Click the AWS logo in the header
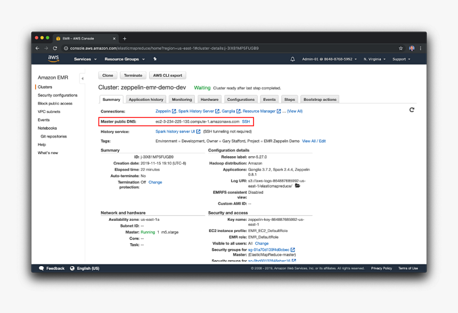The image size is (458, 313). pyautogui.click(x=53, y=59)
